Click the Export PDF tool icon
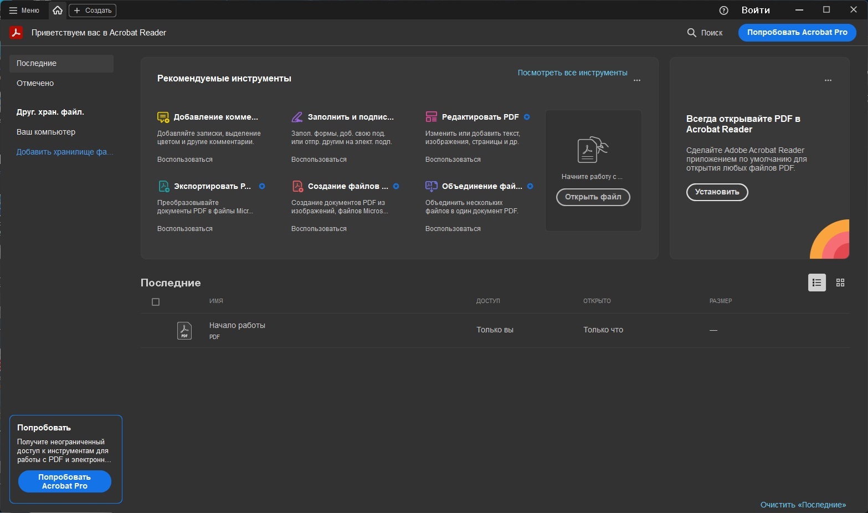Viewport: 868px width, 513px height. (x=163, y=186)
